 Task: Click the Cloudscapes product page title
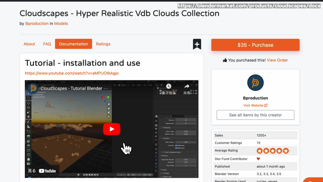[120, 13]
